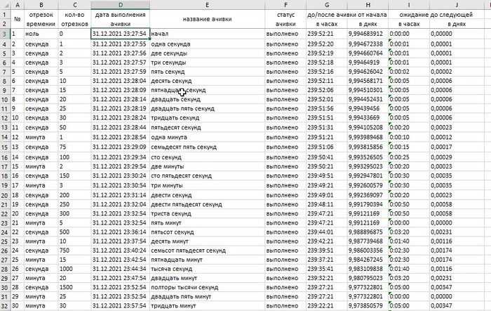Click header cell 'в часах' under ожидание
Image resolution: width=491 pixels, height=311 pixels.
pos(409,24)
